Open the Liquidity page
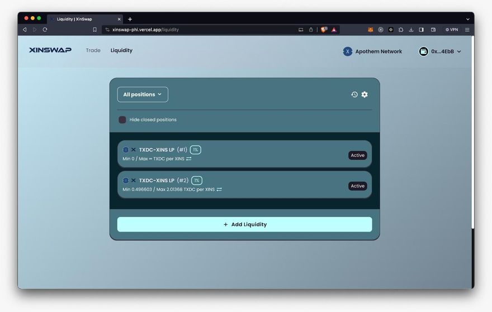 click(121, 50)
